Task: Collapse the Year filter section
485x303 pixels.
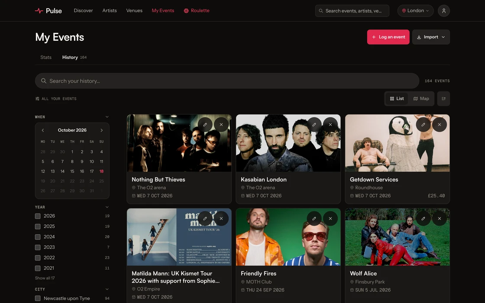Action: (x=107, y=207)
